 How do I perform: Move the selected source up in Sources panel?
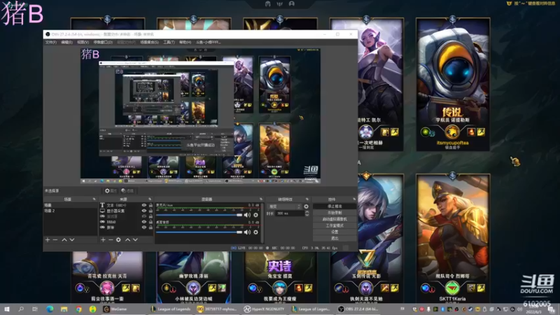127,239
